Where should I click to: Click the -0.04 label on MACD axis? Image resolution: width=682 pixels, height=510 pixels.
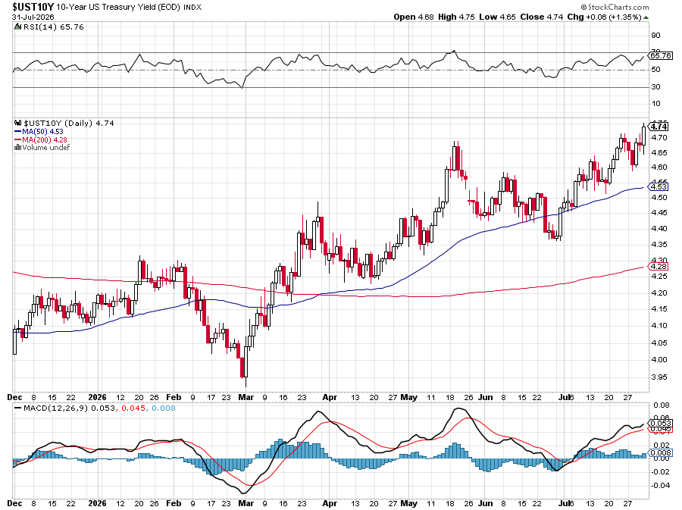pos(660,485)
